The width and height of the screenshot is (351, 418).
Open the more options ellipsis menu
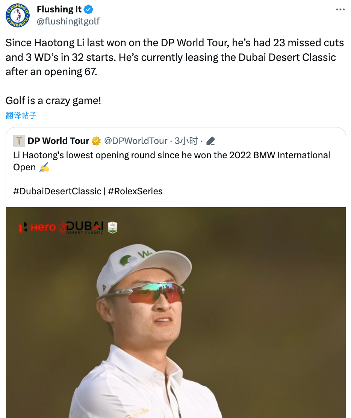point(340,10)
